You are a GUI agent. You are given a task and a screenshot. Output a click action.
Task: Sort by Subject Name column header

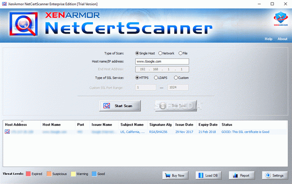click(x=133, y=125)
